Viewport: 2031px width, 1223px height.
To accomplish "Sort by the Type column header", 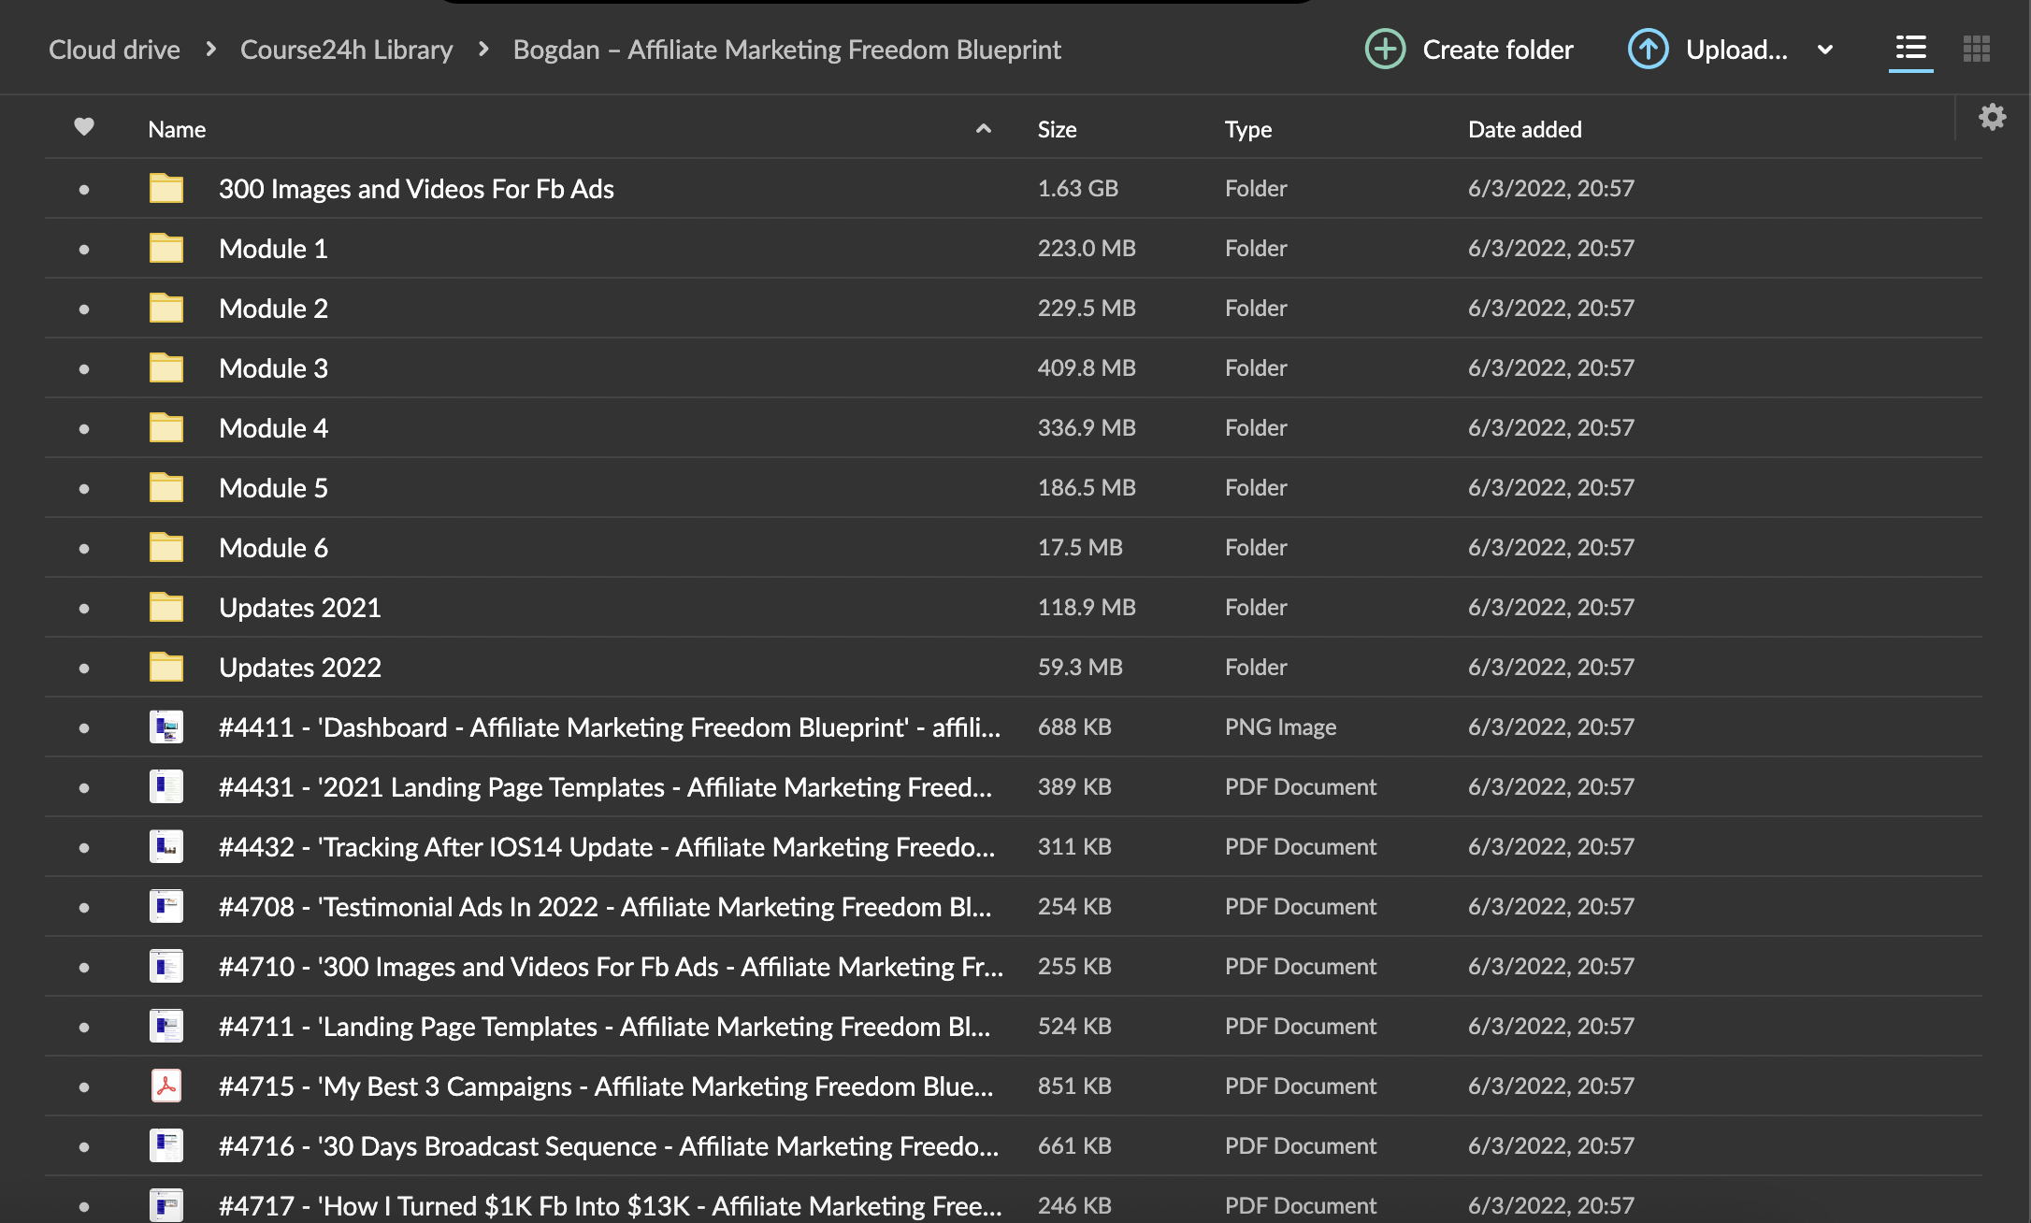I will click(1248, 129).
